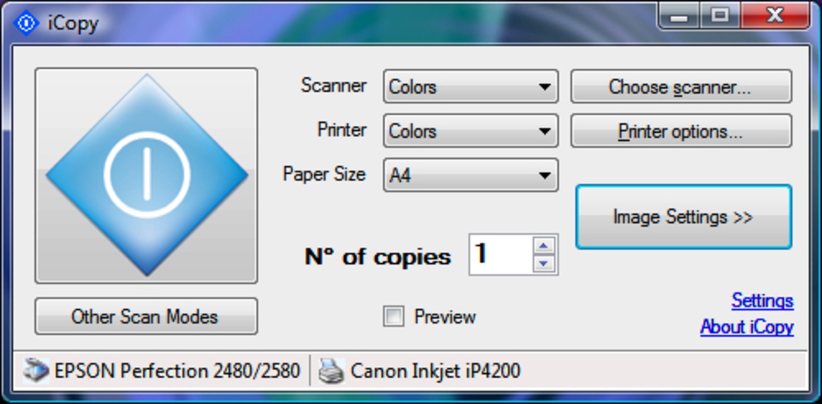This screenshot has width=822, height=404.
Task: Increase number of copies with up arrow
Action: 544,245
